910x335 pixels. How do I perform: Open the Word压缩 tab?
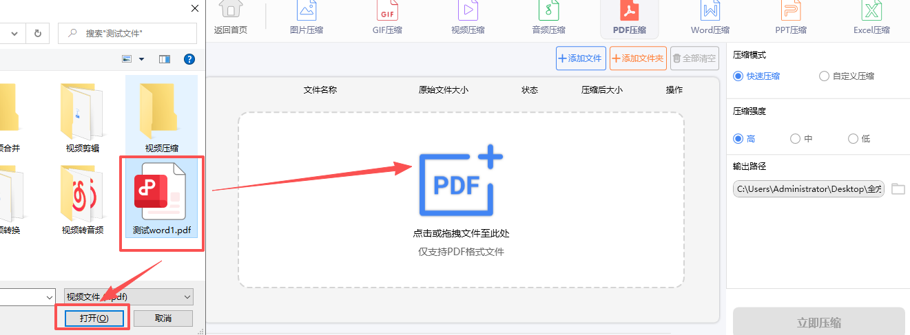point(710,18)
